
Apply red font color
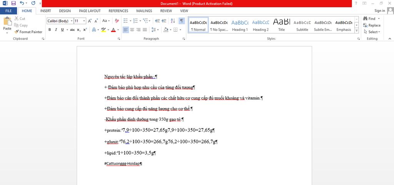click(114, 30)
